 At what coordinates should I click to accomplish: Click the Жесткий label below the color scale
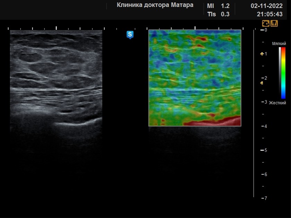tap(277, 103)
